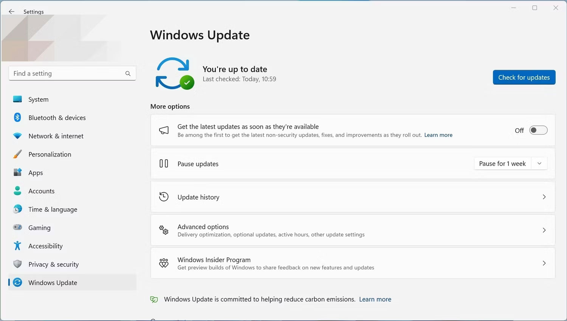Screen dimensions: 567x321
Task: Enable get latest updates toggle
Action: click(x=538, y=131)
